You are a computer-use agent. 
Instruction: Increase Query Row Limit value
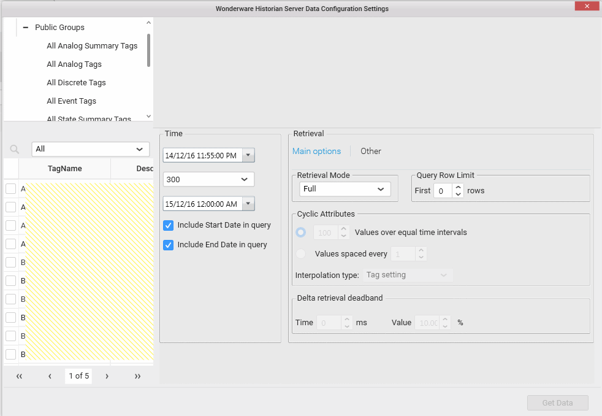coord(458,187)
